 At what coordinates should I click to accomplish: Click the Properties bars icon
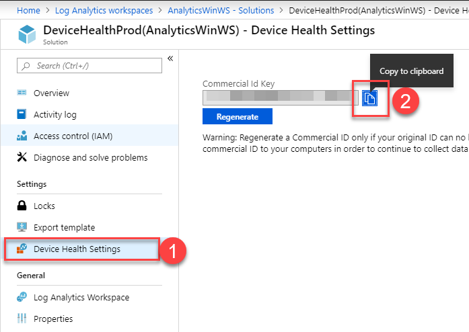pos(21,319)
